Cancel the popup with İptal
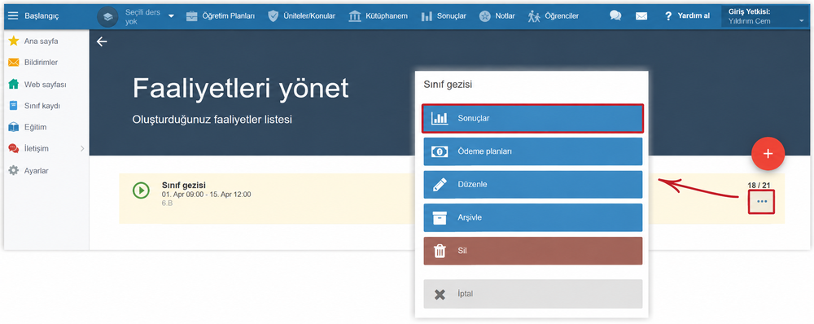 (533, 294)
